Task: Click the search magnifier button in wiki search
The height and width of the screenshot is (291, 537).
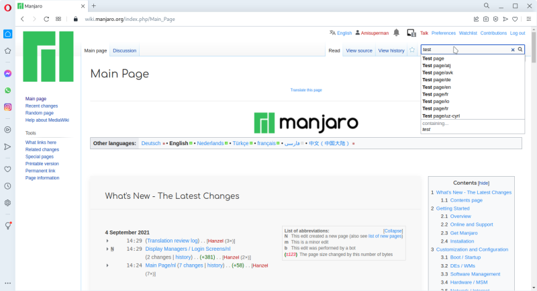Action: [520, 49]
